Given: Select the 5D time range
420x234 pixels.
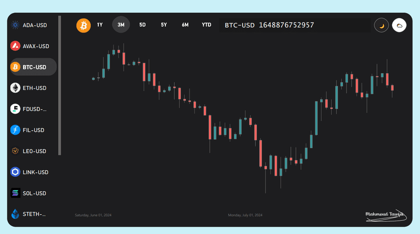Looking at the screenshot, I should 143,25.
